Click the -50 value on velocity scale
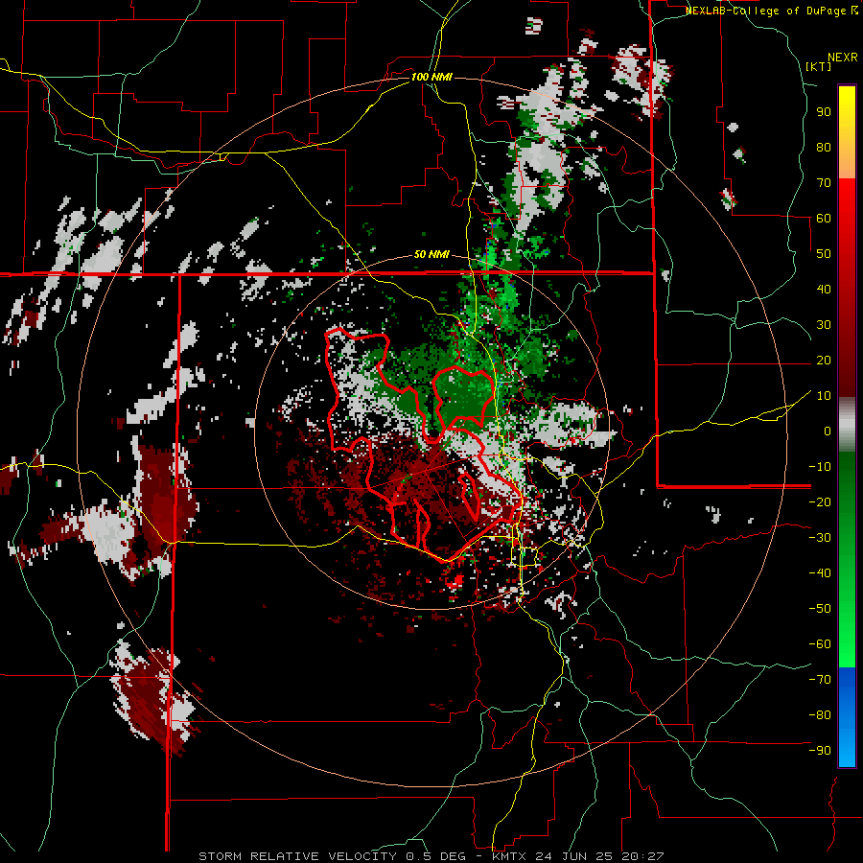The height and width of the screenshot is (863, 863). pyautogui.click(x=820, y=609)
